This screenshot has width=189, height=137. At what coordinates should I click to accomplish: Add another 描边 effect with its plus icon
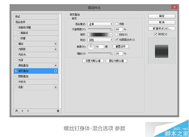click(56, 44)
